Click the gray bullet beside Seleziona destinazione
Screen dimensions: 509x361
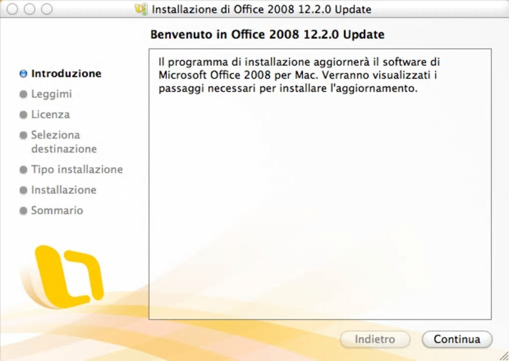pyautogui.click(x=23, y=135)
